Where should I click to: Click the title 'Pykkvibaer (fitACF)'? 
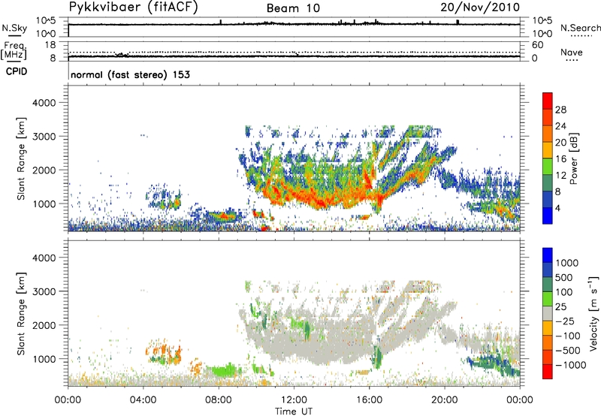(134, 8)
